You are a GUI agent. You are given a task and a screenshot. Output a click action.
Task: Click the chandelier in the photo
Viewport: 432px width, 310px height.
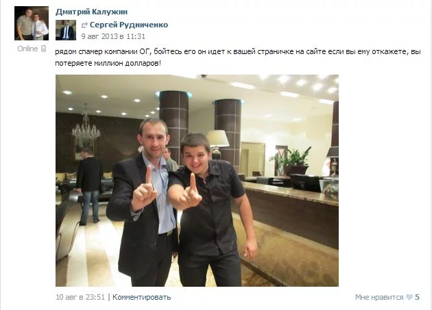coord(86,127)
